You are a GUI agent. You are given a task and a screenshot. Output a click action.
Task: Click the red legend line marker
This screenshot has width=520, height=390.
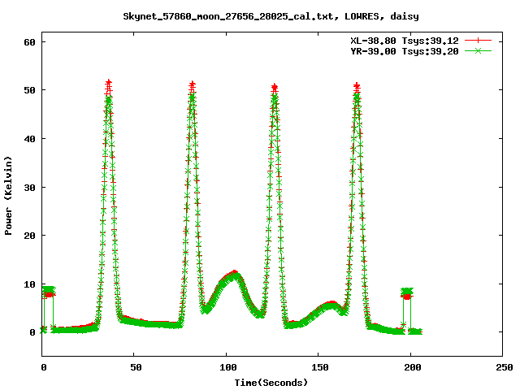pyautogui.click(x=478, y=41)
